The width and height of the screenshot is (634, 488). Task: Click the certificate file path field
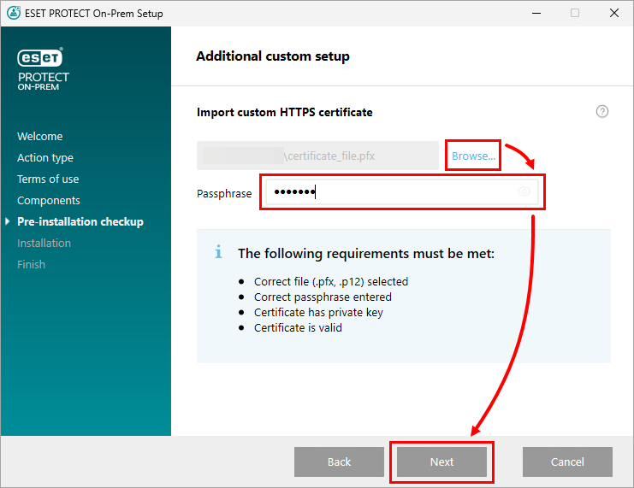point(317,156)
